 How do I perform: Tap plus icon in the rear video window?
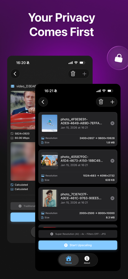pos(84,74)
